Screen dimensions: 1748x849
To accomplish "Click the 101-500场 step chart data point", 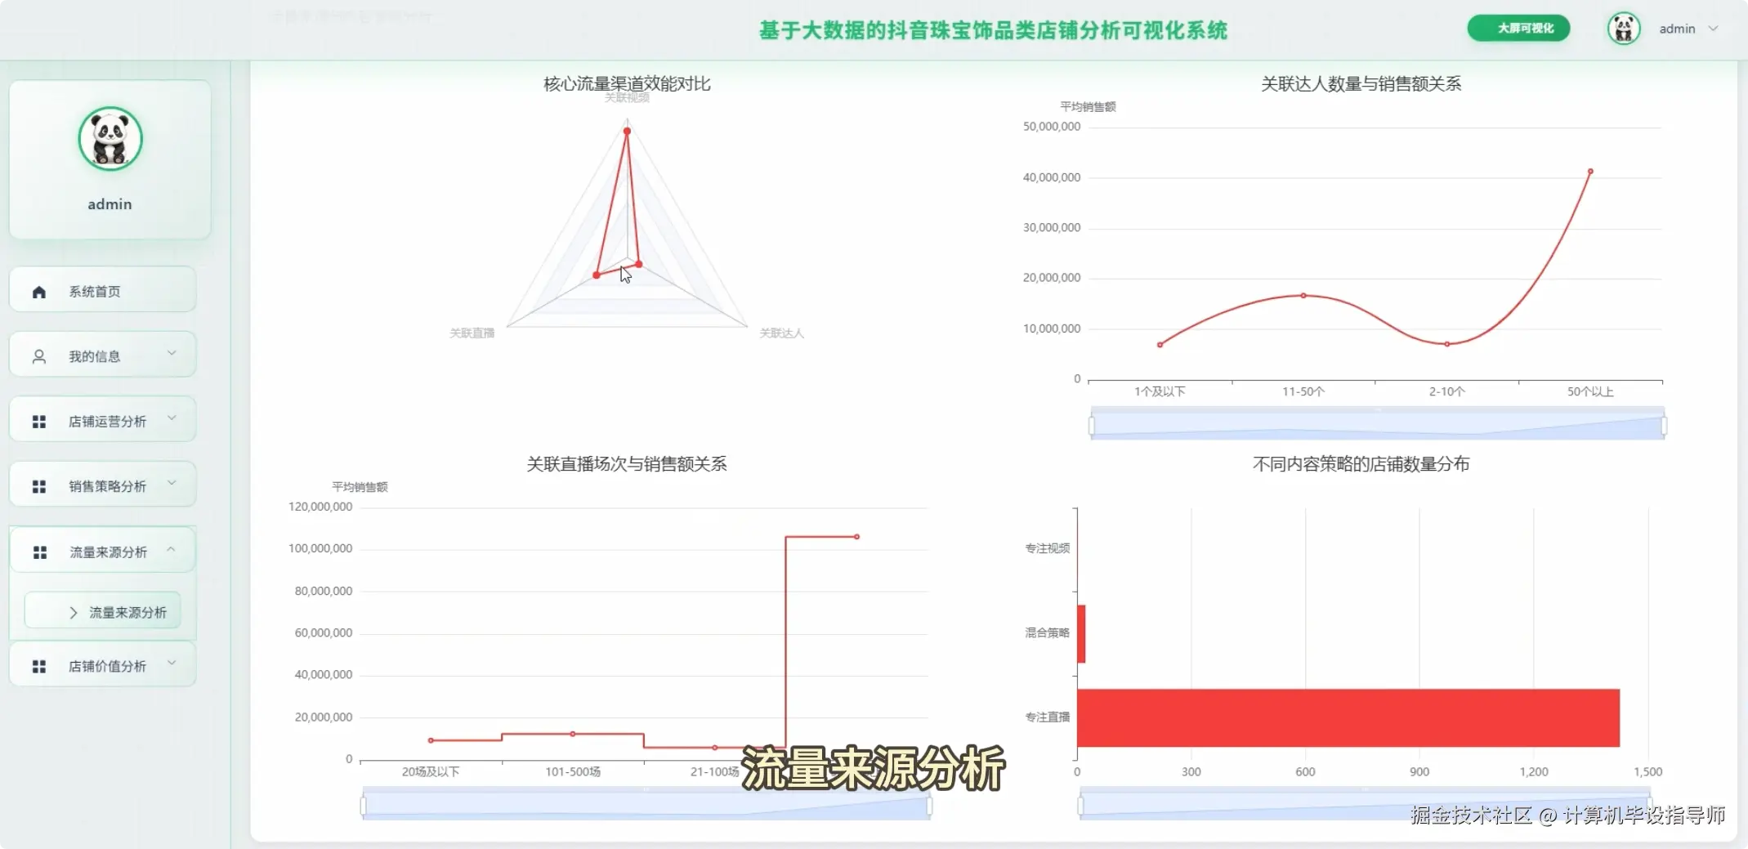I will (x=572, y=734).
